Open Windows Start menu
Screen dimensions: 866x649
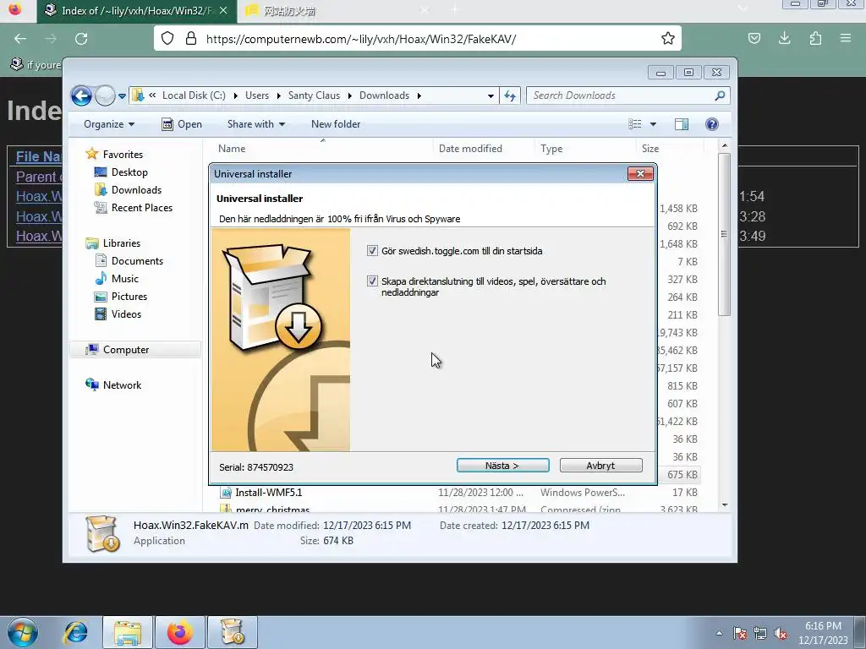coord(23,632)
